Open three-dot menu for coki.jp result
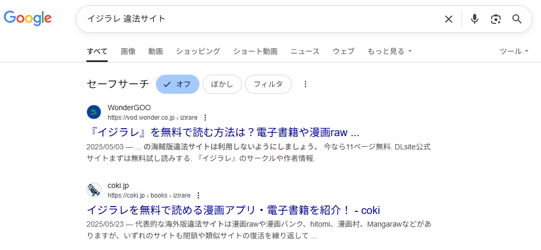 (x=198, y=195)
